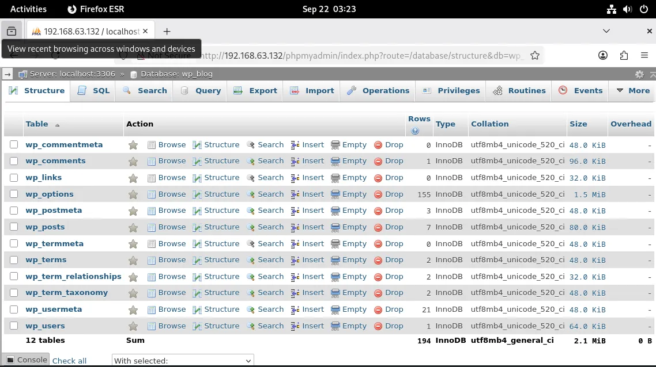Switch to the SQL tab
Image resolution: width=656 pixels, height=367 pixels.
click(x=93, y=91)
